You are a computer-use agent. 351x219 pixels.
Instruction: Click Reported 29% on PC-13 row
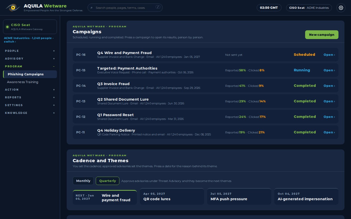pos(235,101)
